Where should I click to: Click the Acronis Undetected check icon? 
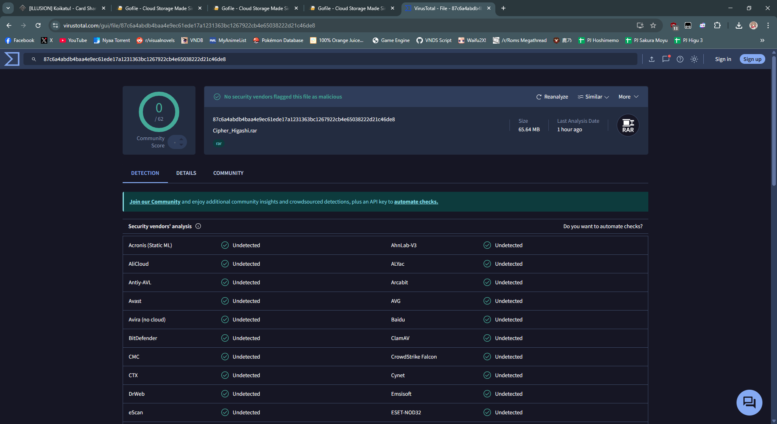point(225,245)
